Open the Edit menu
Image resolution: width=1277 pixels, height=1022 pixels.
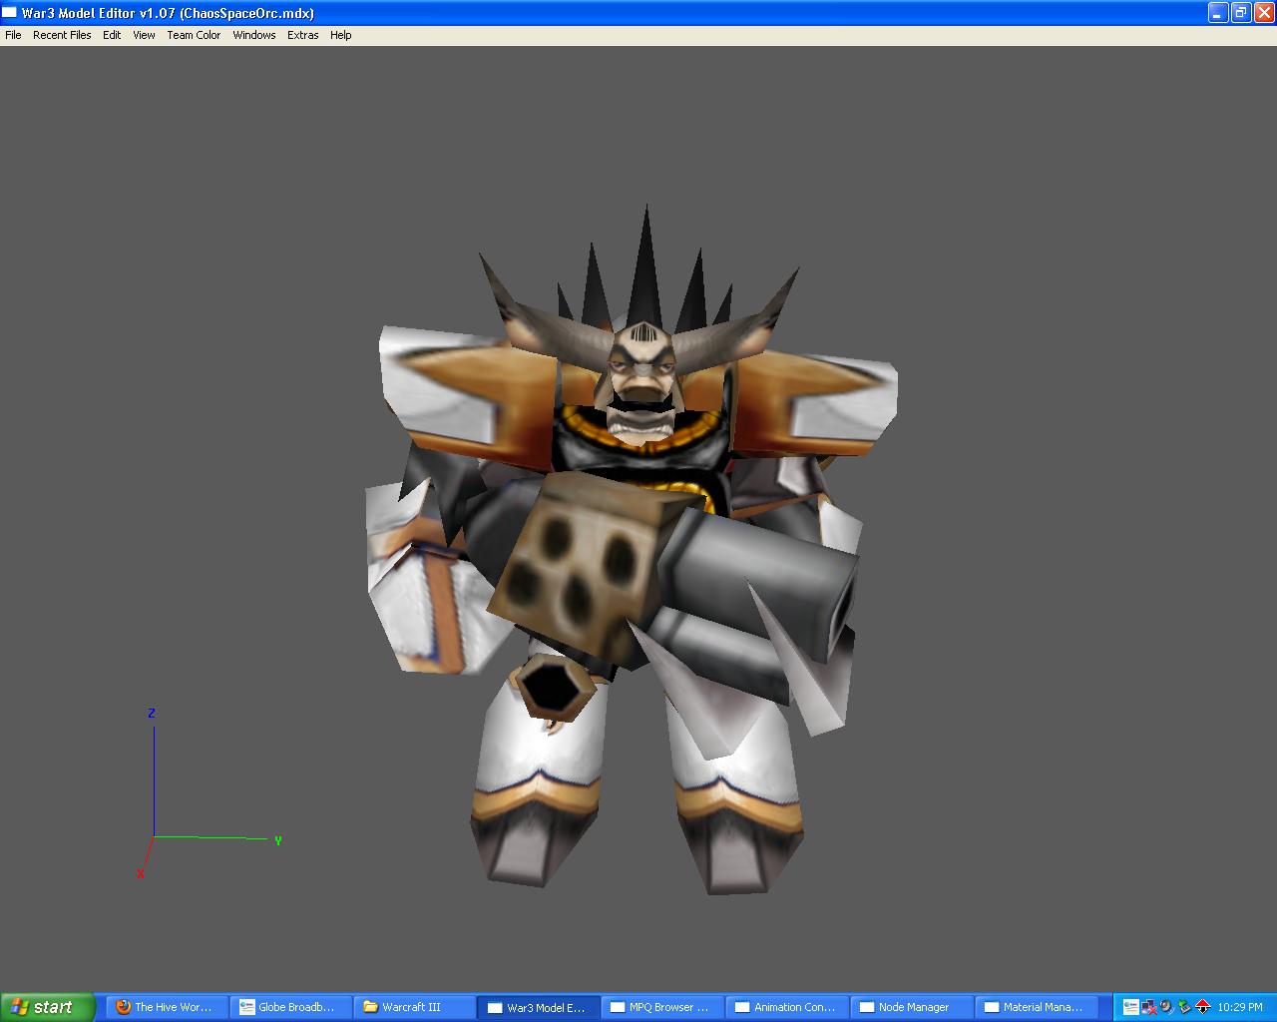(112, 35)
